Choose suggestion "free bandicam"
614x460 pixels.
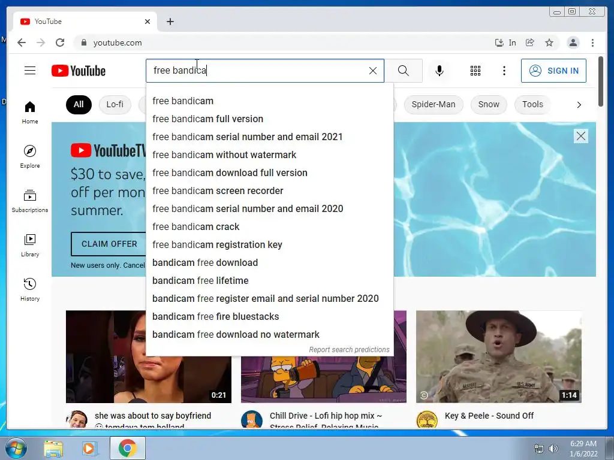tap(270, 101)
